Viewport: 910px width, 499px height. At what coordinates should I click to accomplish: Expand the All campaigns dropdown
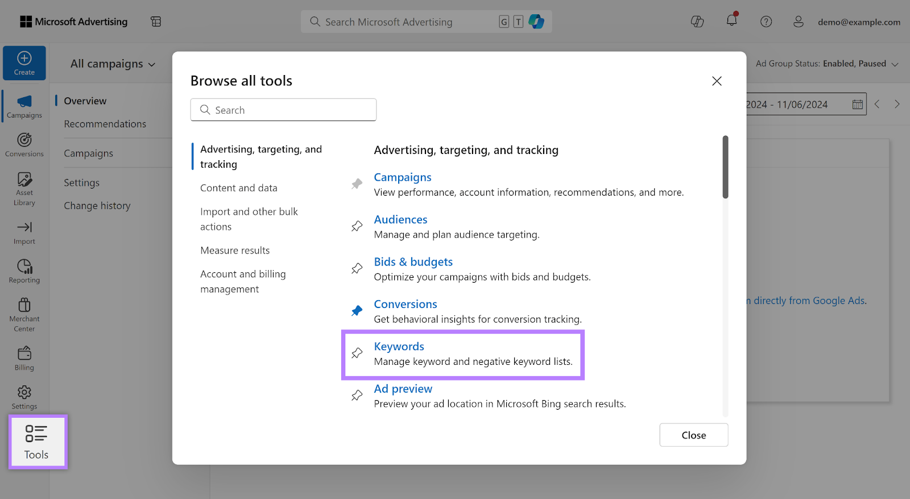pyautogui.click(x=113, y=64)
